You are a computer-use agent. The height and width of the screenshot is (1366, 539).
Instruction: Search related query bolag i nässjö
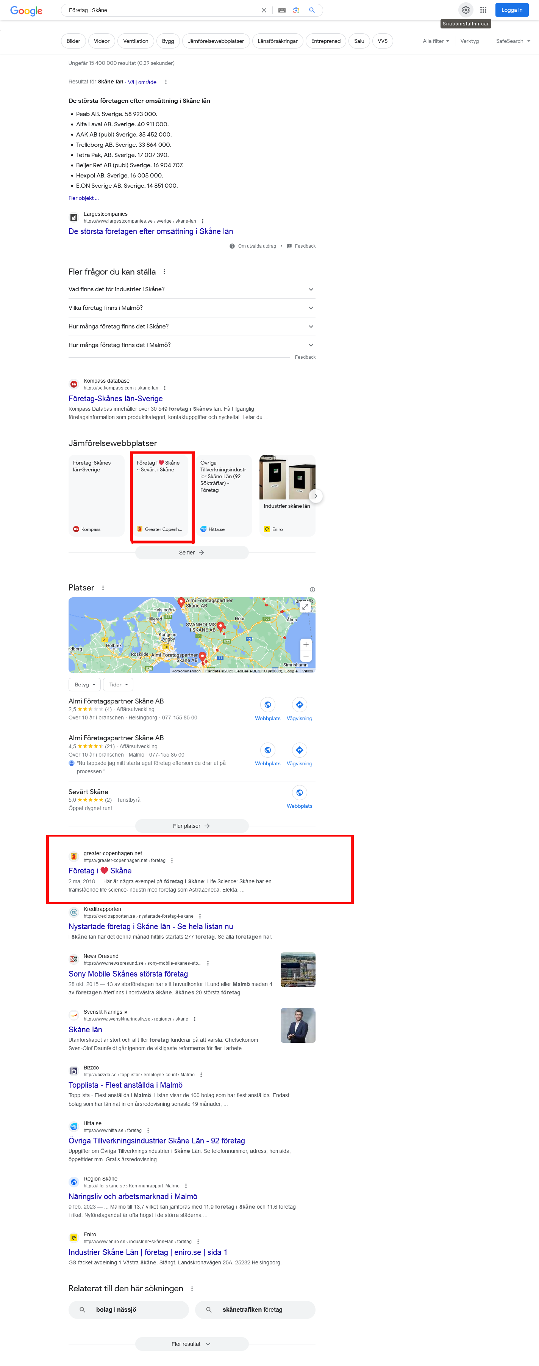(128, 1309)
